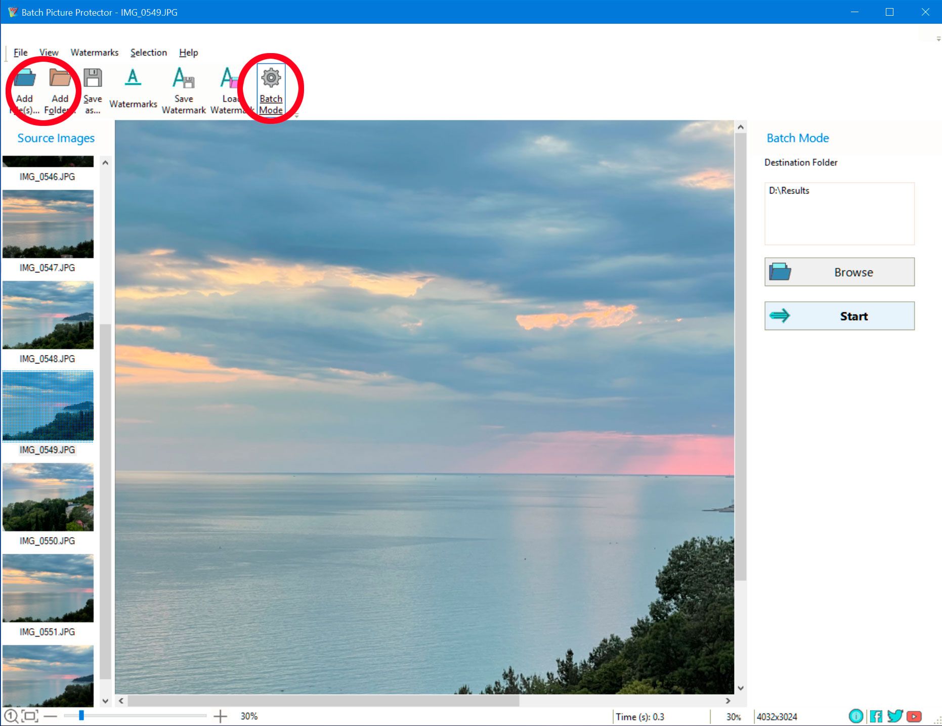
Task: Open the Watermarks editor from the toolbar
Action: 133,89
